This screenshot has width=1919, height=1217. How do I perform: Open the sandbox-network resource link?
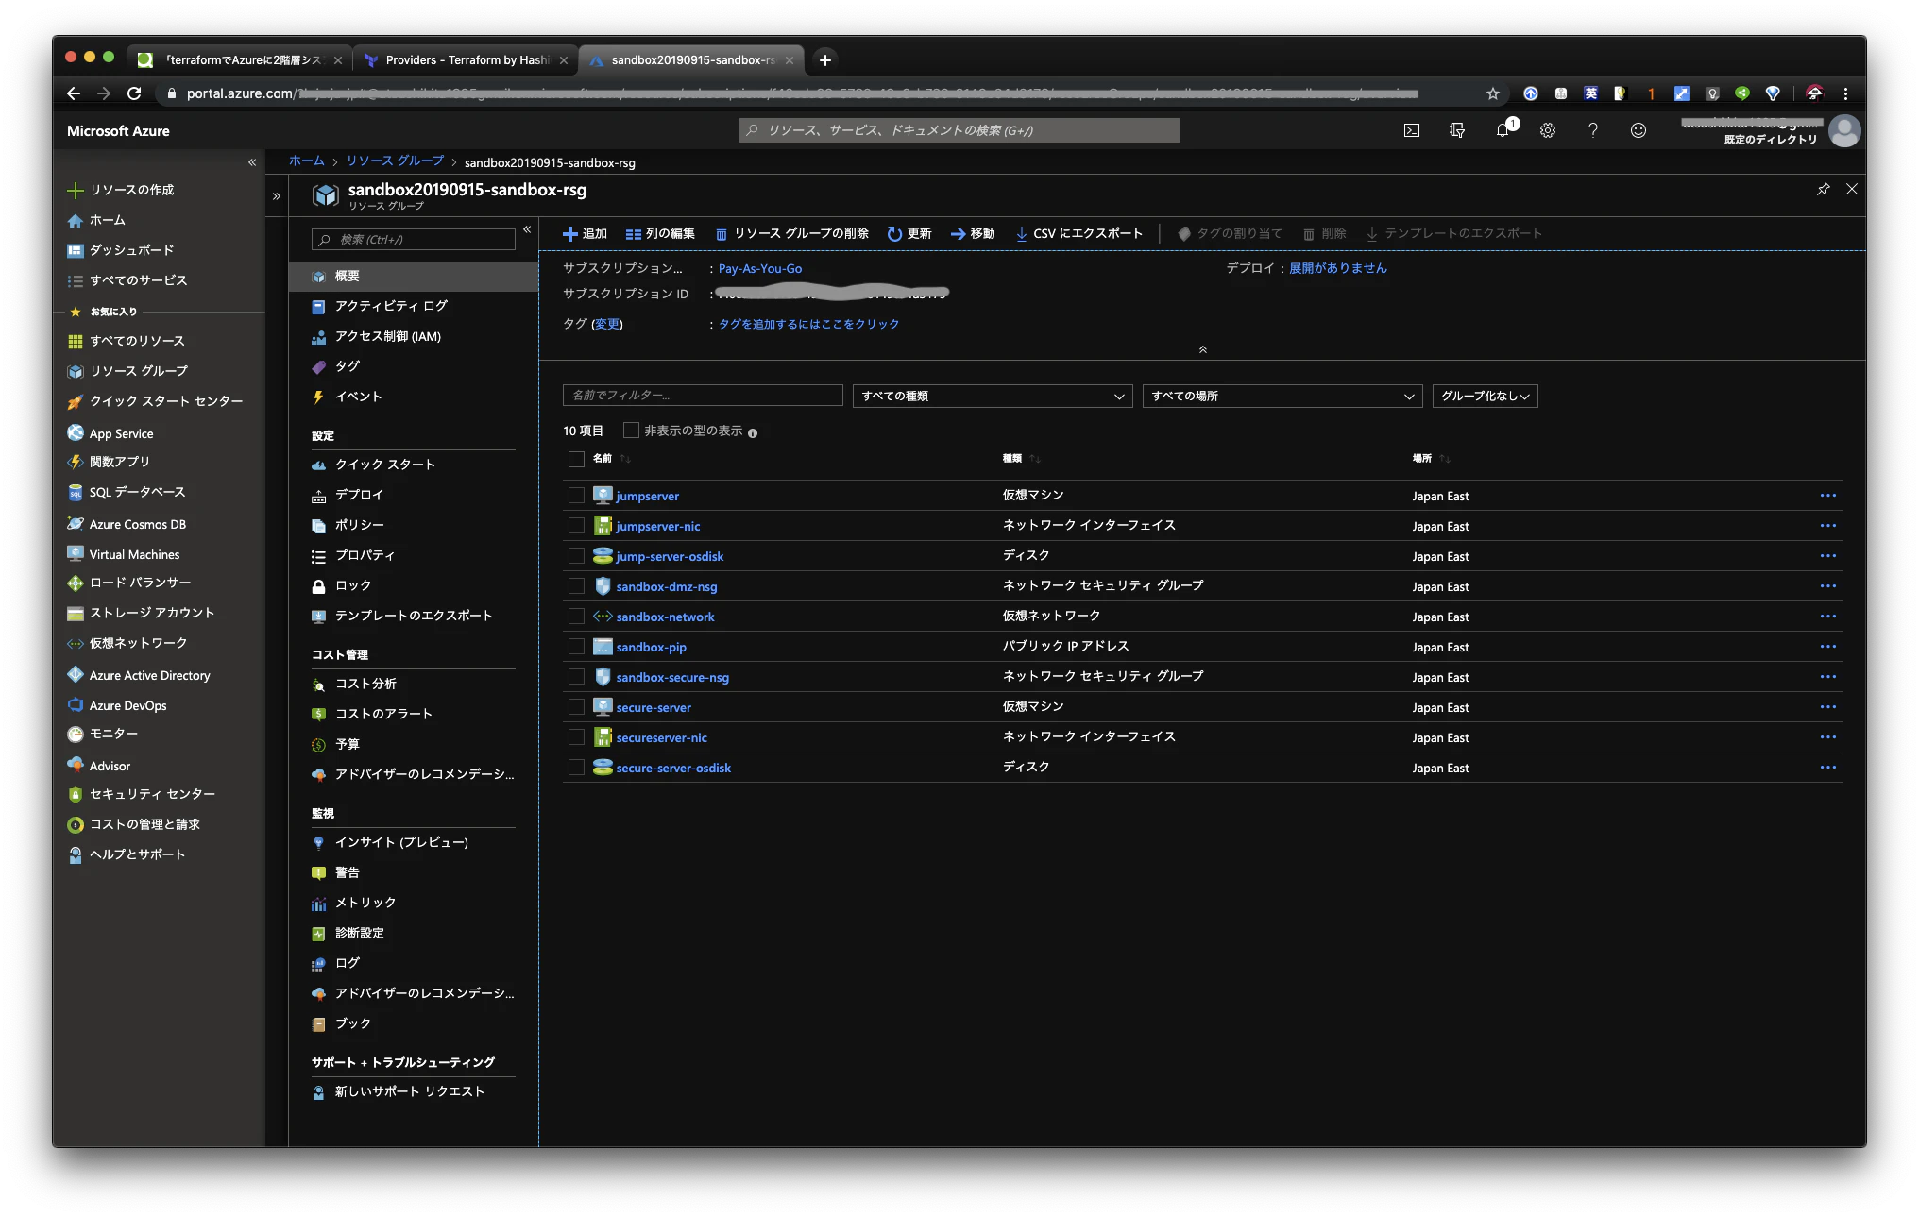[665, 617]
